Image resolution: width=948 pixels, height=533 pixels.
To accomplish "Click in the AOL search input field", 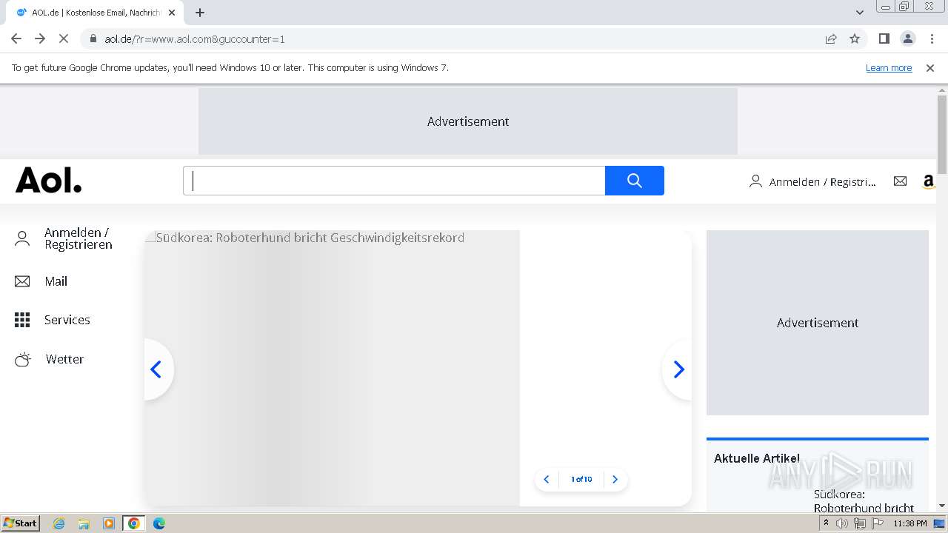I will 394,181.
